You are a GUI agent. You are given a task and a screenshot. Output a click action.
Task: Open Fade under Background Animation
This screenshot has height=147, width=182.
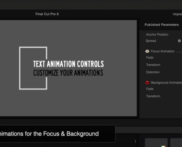(150, 89)
